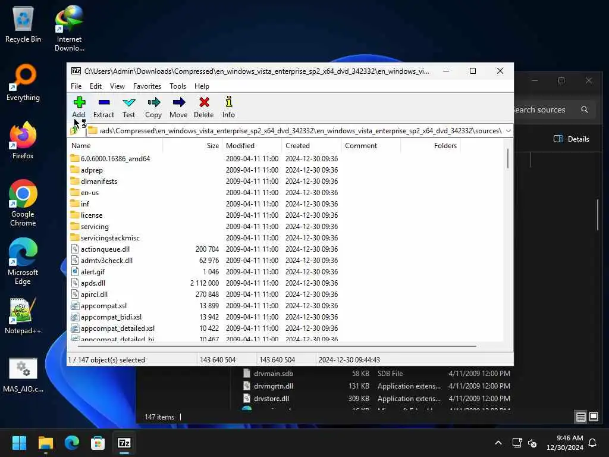Select the Notepad++ desktop shortcut
Screen dimensions: 609x457
[x=23, y=315]
